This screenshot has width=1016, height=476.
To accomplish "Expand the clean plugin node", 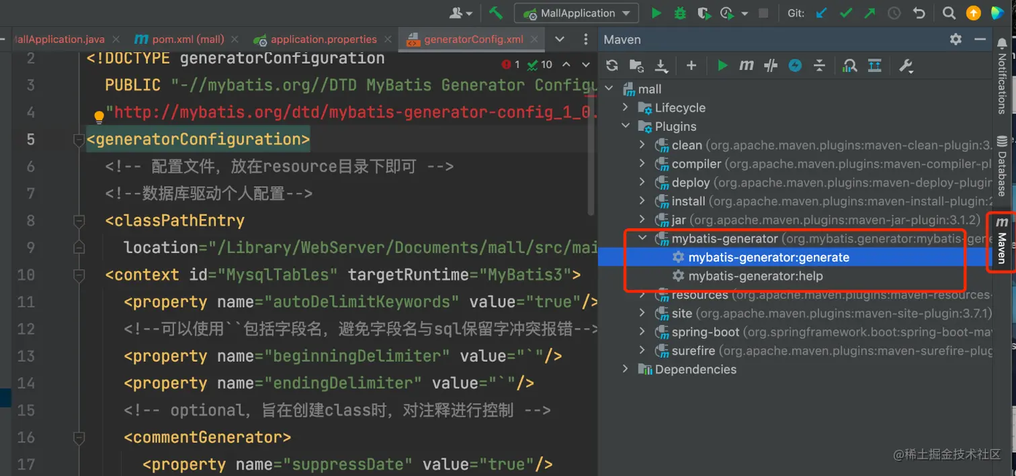I will point(642,145).
